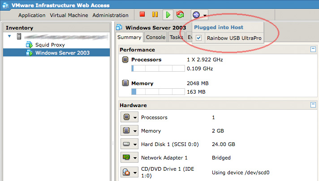Suspend the VM with the pause button
This screenshot has height=181, width=319.
155,14
